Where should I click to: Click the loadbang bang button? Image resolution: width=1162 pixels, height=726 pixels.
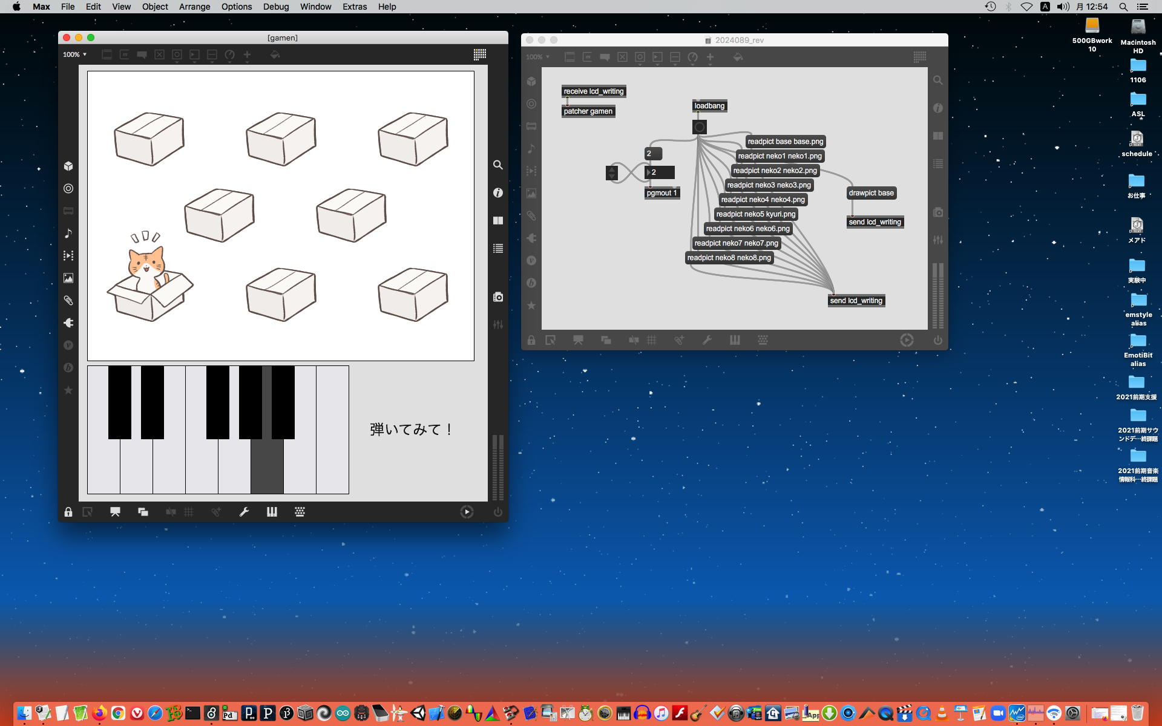[699, 127]
